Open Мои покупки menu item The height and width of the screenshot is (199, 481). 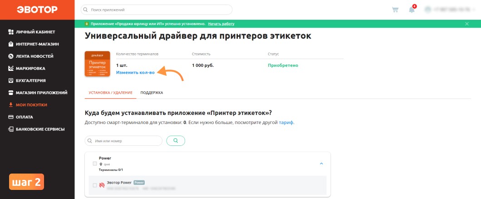32,104
